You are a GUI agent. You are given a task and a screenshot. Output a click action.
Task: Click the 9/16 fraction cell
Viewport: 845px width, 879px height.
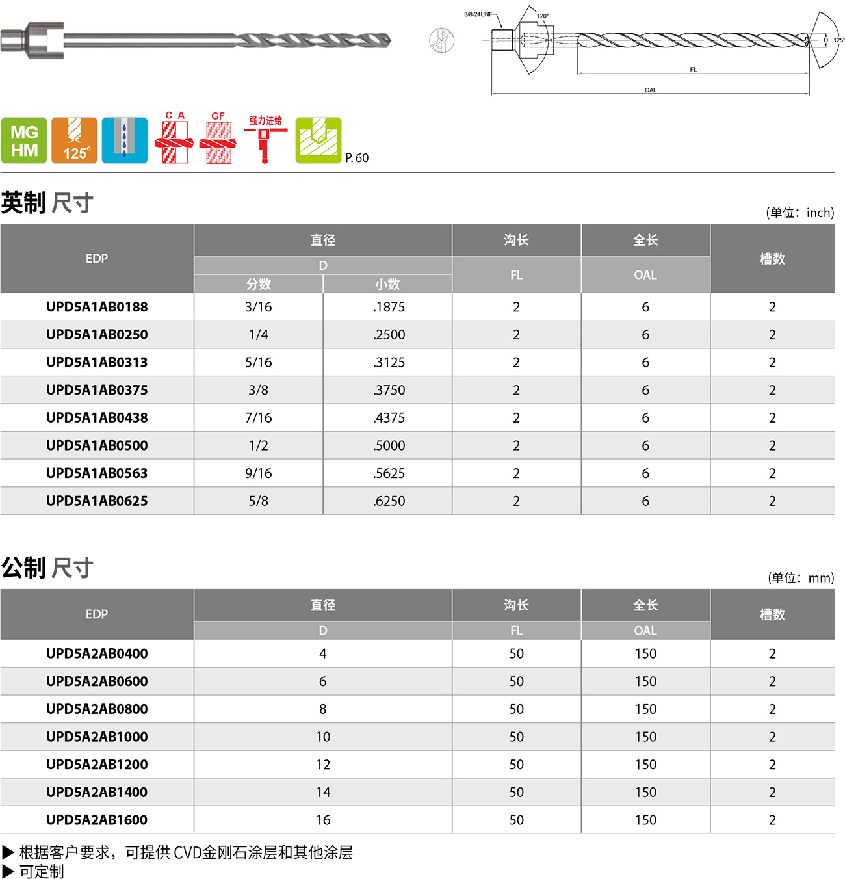pyautogui.click(x=259, y=473)
